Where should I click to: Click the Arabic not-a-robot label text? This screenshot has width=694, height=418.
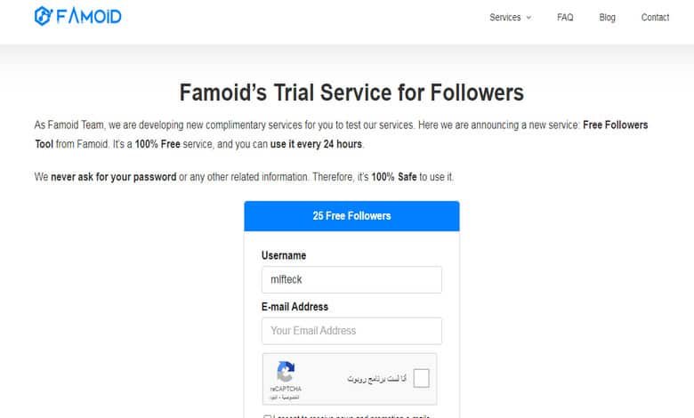(377, 379)
